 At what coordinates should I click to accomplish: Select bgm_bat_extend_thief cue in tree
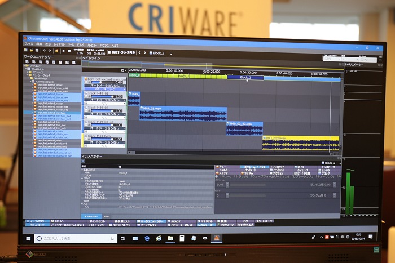coord(49,122)
